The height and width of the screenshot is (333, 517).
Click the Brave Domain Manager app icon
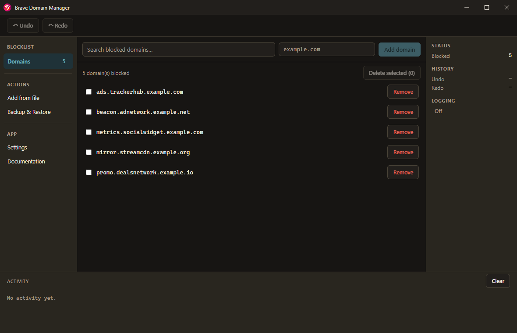coord(7,7)
